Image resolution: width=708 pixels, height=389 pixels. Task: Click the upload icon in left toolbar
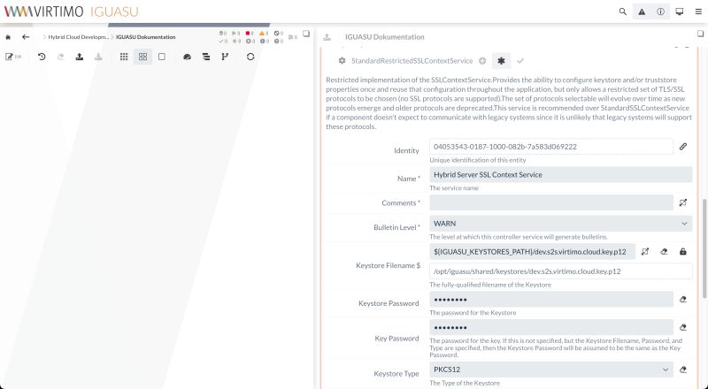[80, 57]
